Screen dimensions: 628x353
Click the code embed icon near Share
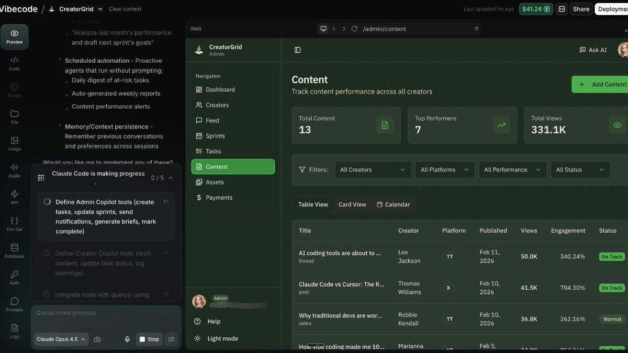point(562,9)
